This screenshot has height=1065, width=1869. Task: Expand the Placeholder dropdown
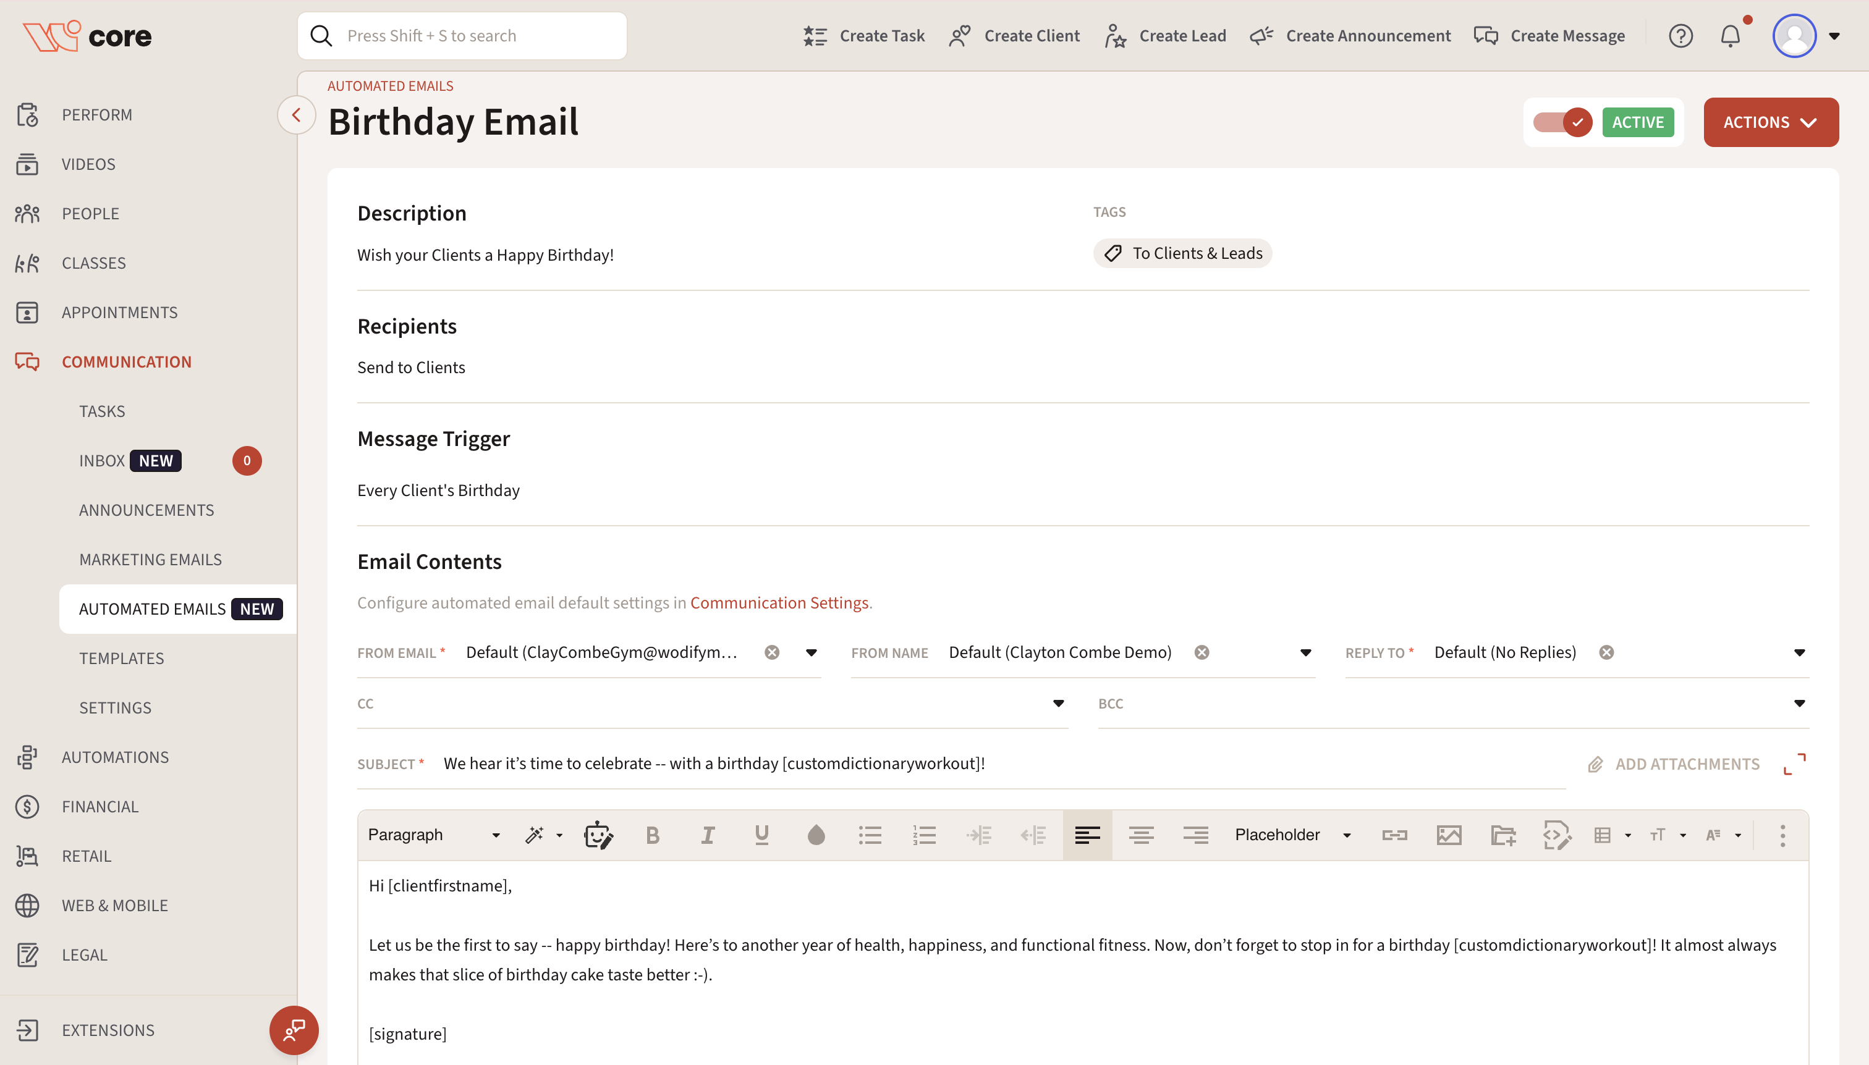click(1292, 835)
